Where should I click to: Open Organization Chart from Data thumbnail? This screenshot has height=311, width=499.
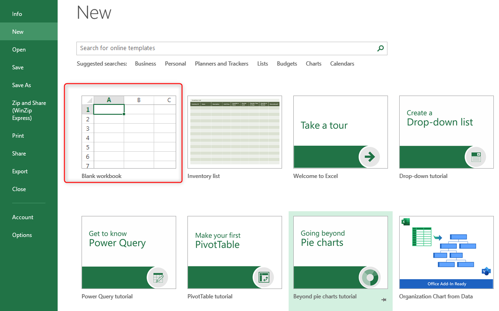447,252
